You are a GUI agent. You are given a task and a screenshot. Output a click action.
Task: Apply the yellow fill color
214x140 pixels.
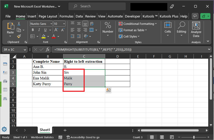43,36
